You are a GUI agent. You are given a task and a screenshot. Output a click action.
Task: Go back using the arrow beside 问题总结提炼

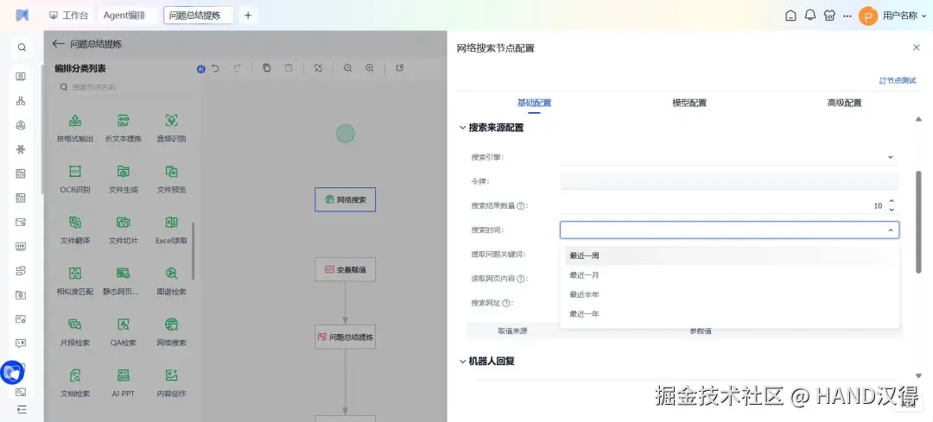pyautogui.click(x=58, y=43)
